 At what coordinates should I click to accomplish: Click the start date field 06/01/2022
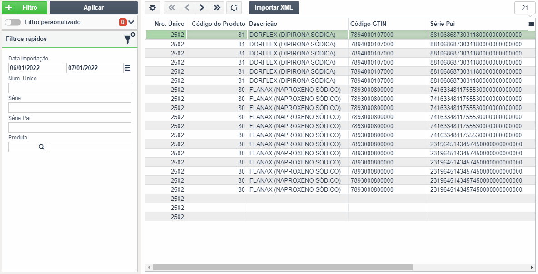(37, 68)
